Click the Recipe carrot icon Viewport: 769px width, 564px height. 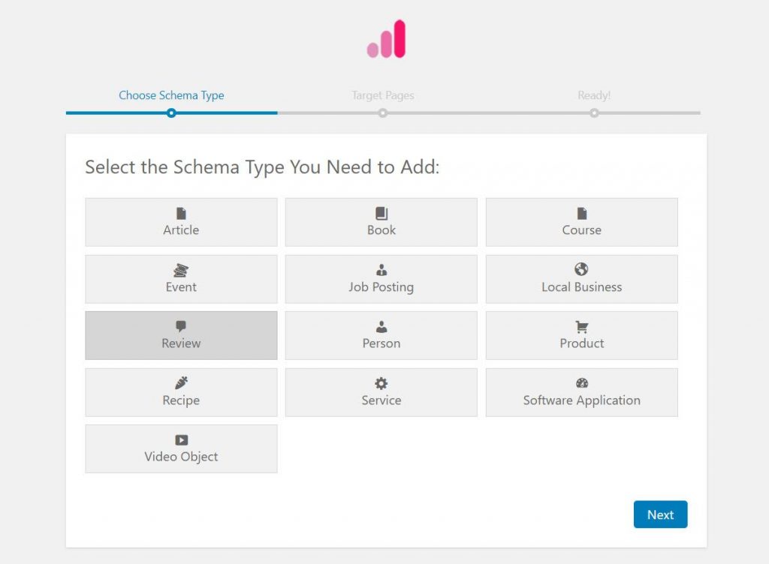tap(181, 383)
